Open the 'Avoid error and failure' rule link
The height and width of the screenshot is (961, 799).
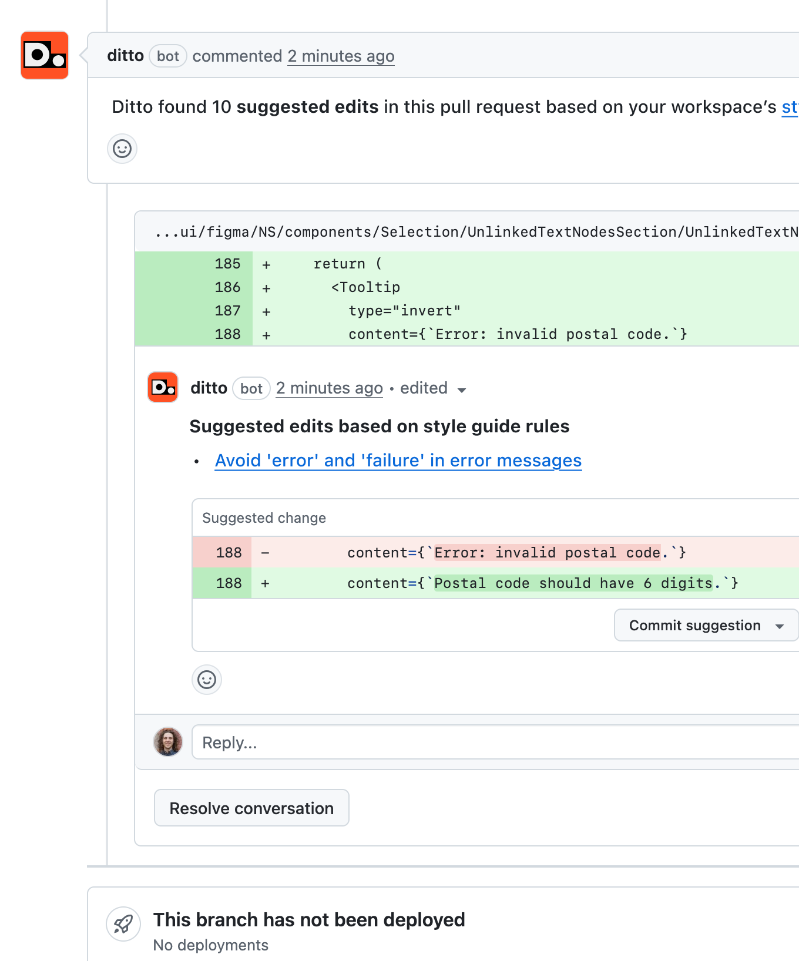[398, 461]
